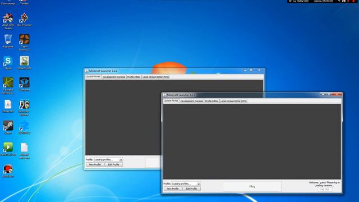Switch to Update Notes tab in back launcher
Viewport: 359px width, 202px height.
tap(93, 76)
